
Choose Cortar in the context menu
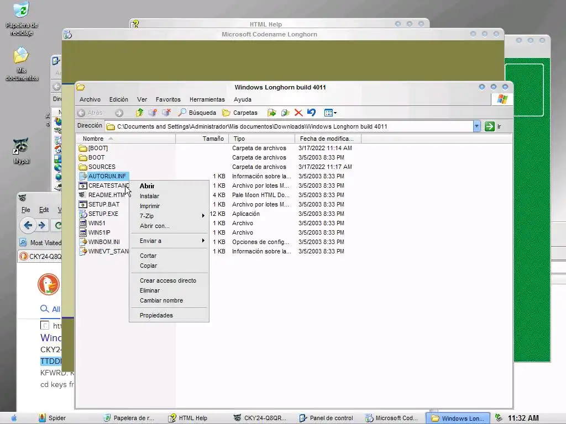point(169,256)
